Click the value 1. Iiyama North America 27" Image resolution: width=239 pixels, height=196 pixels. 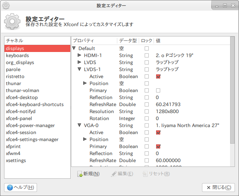pos(187,125)
